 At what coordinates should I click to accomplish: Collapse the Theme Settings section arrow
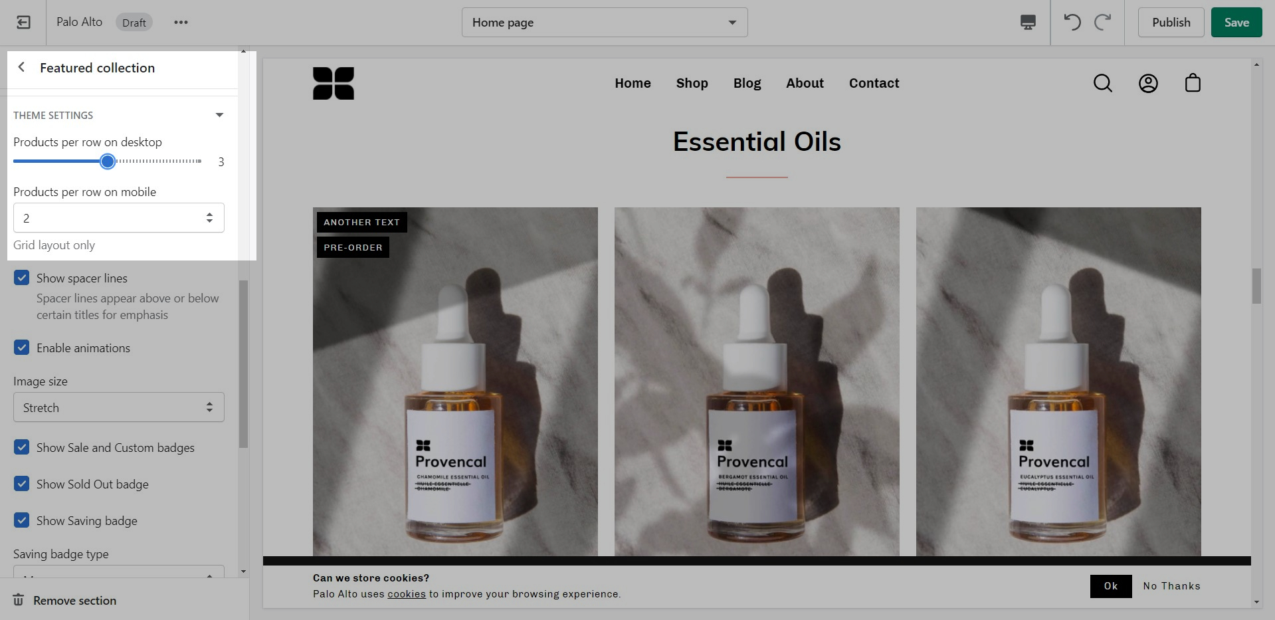pos(219,115)
